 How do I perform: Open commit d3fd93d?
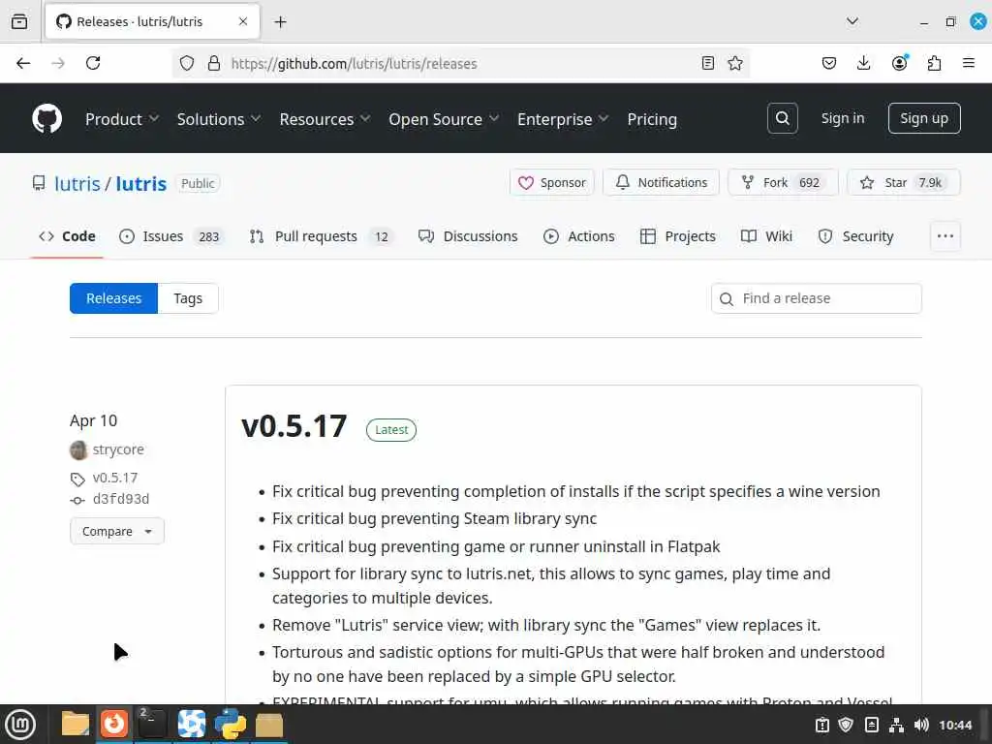[121, 499]
